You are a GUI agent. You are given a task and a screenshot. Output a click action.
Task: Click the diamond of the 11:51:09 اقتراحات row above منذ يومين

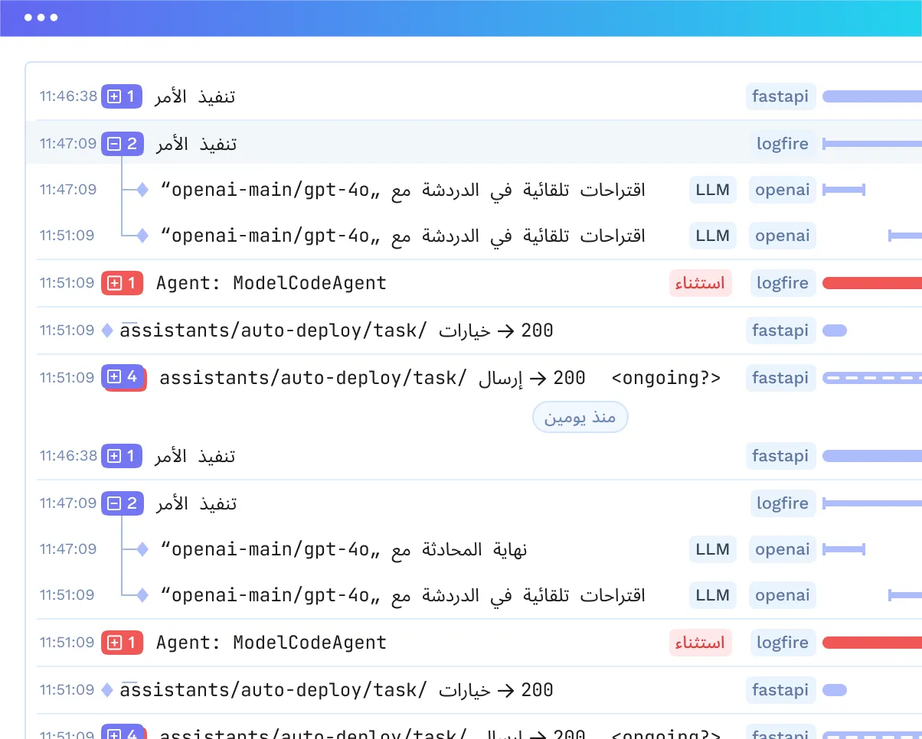142,236
